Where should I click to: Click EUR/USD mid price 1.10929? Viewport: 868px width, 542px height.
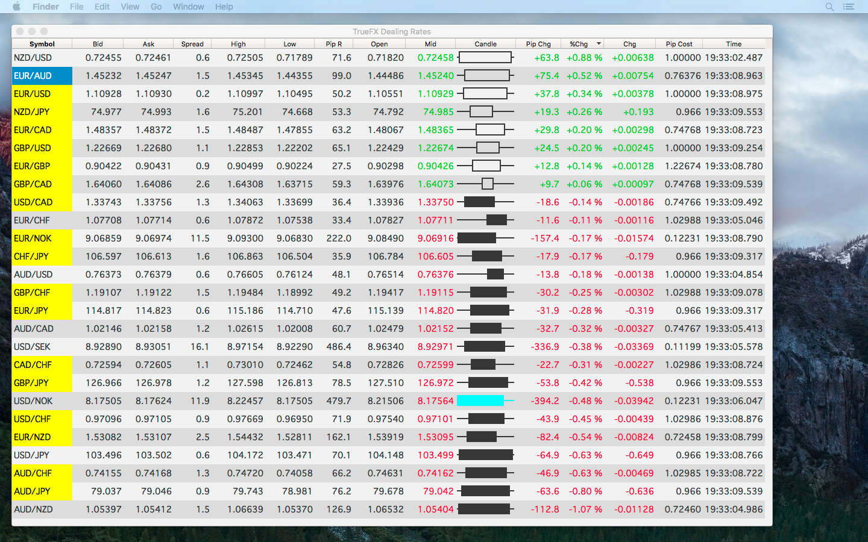click(435, 94)
